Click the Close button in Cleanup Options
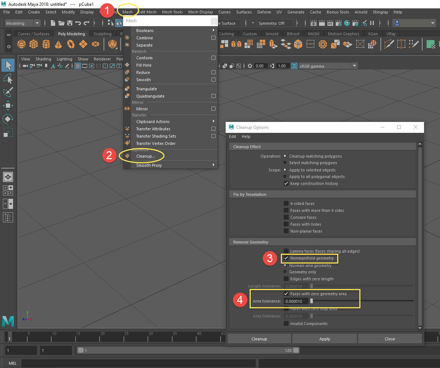Image resolution: width=440 pixels, height=368 pixels. [x=390, y=339]
